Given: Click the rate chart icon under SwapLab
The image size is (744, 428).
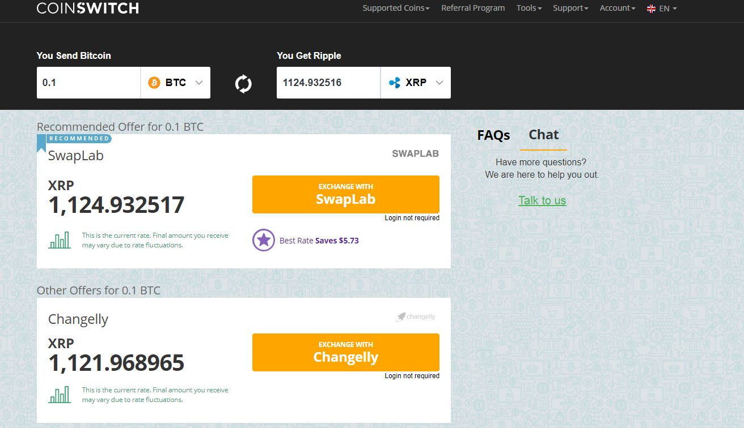Looking at the screenshot, I should click(60, 240).
